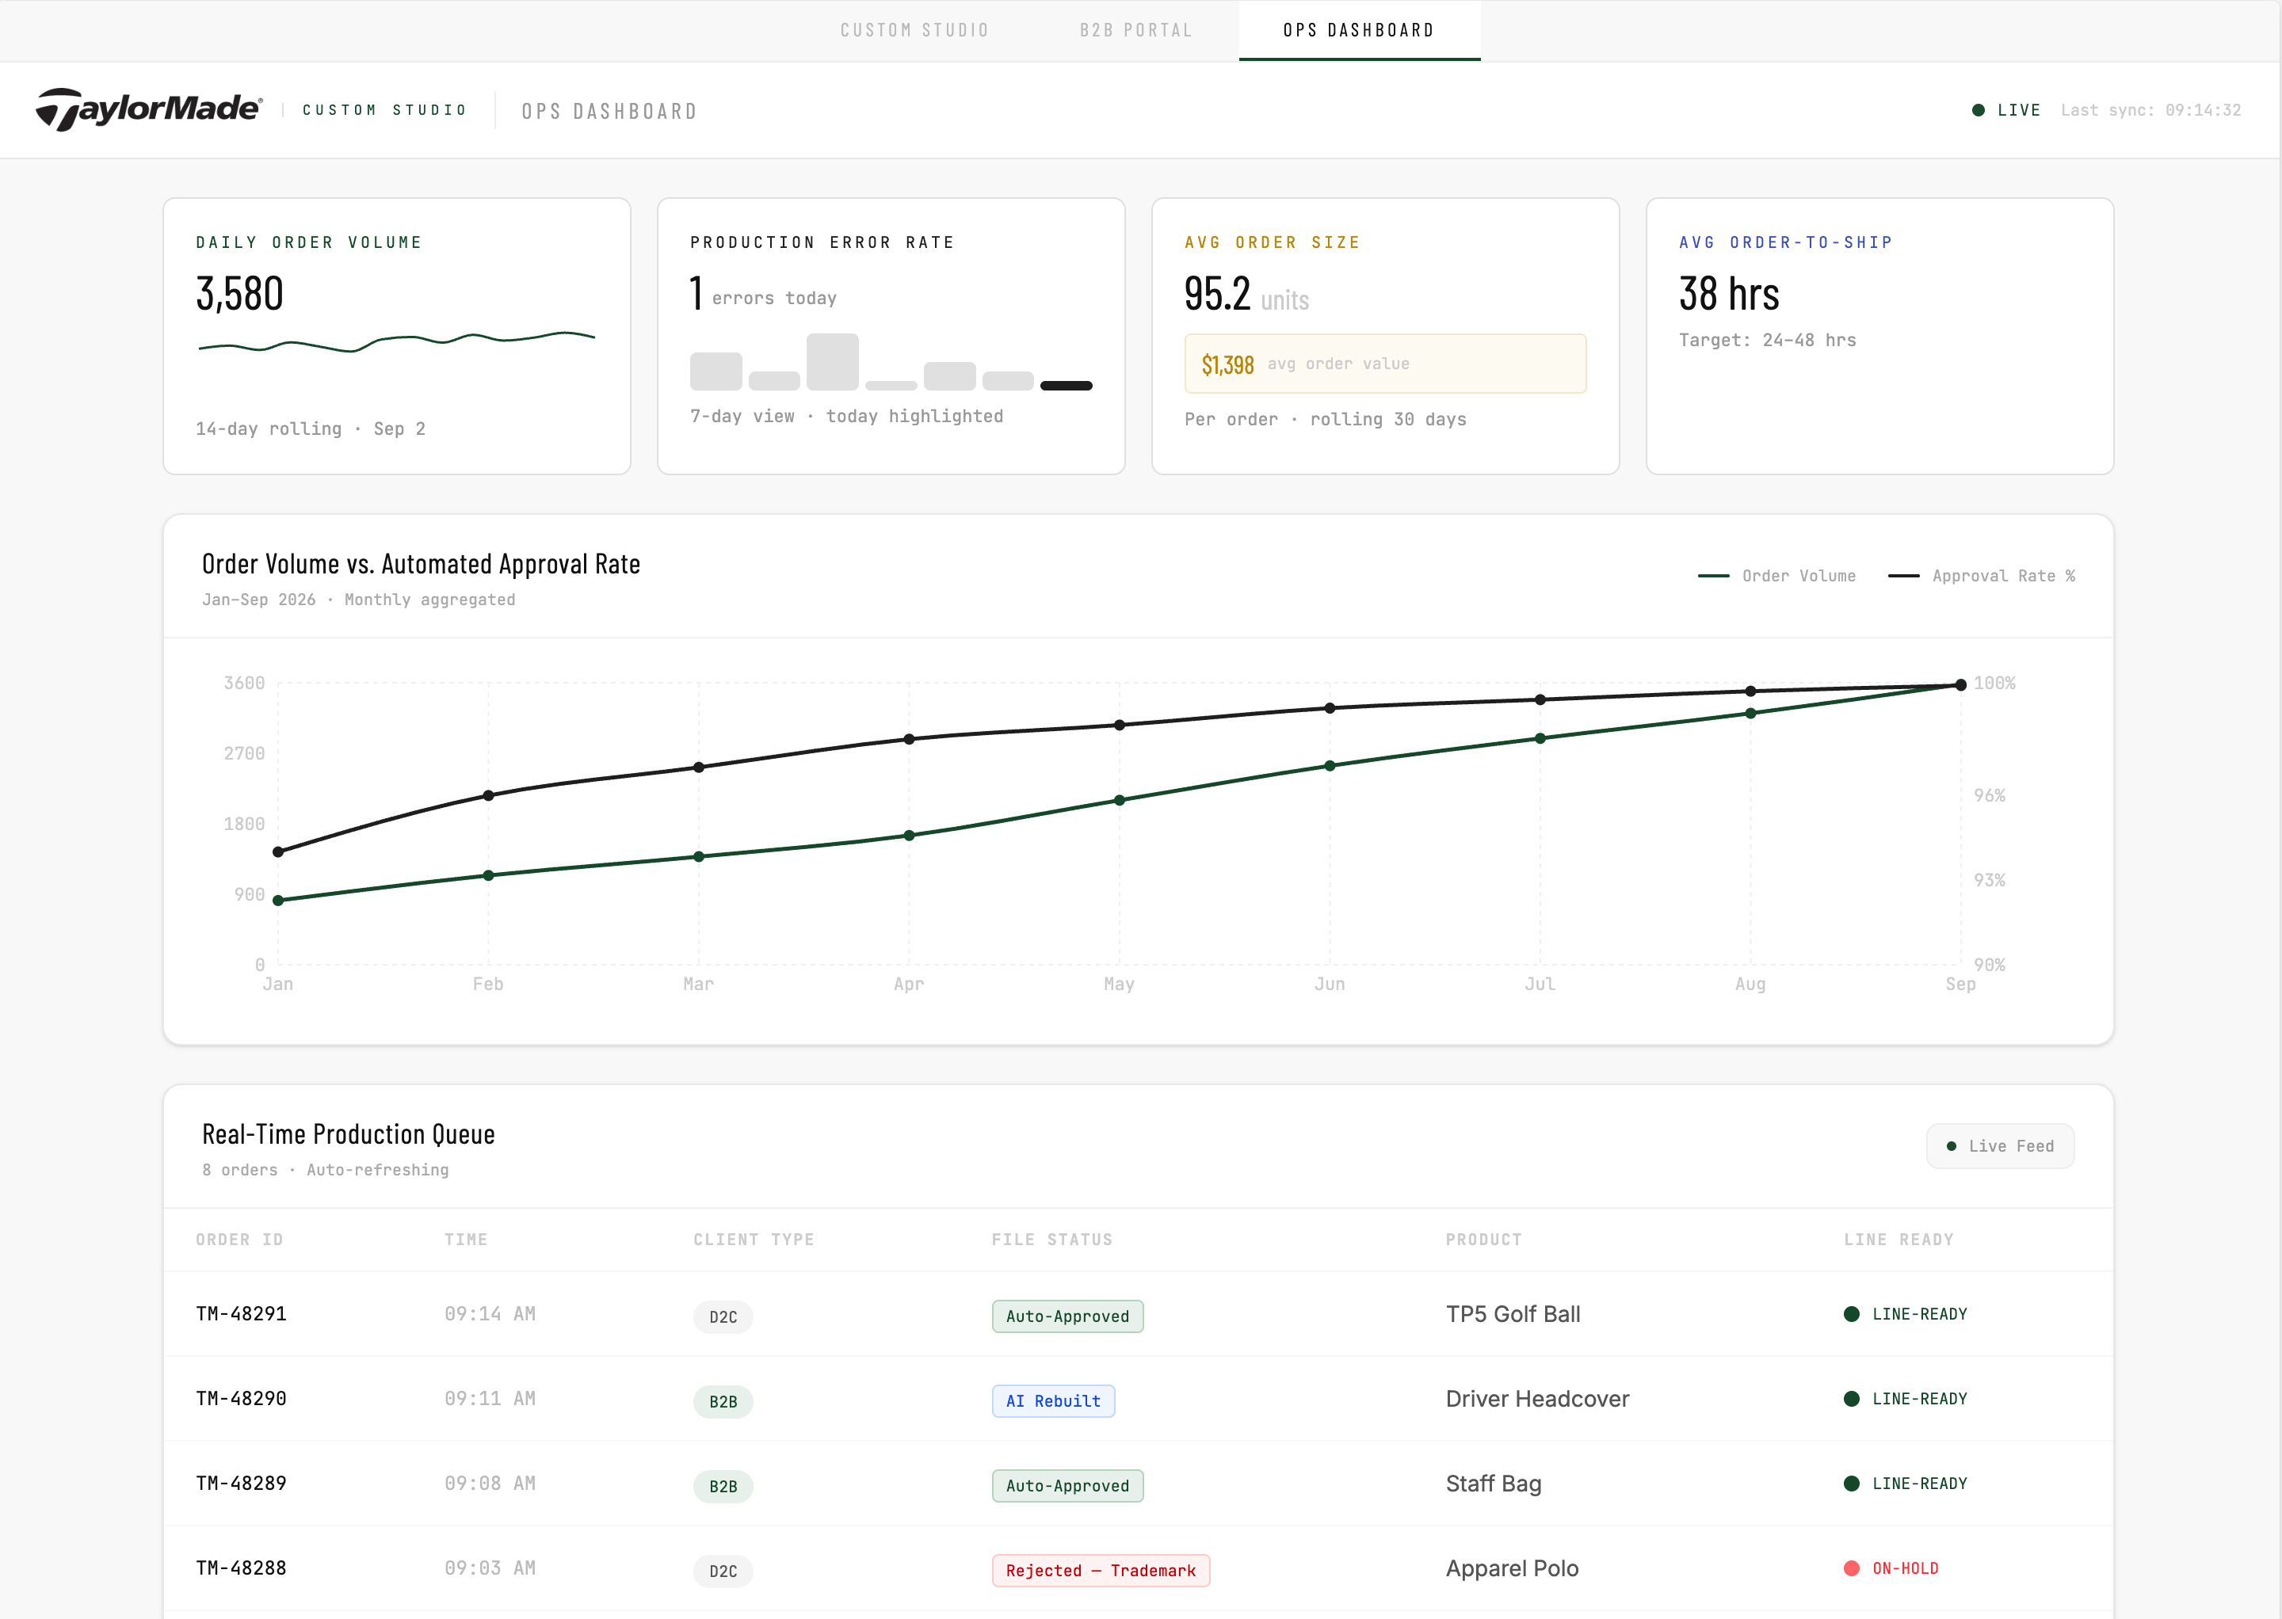Click the 09:08 AM time cell
This screenshot has width=2282, height=1619.
click(490, 1484)
